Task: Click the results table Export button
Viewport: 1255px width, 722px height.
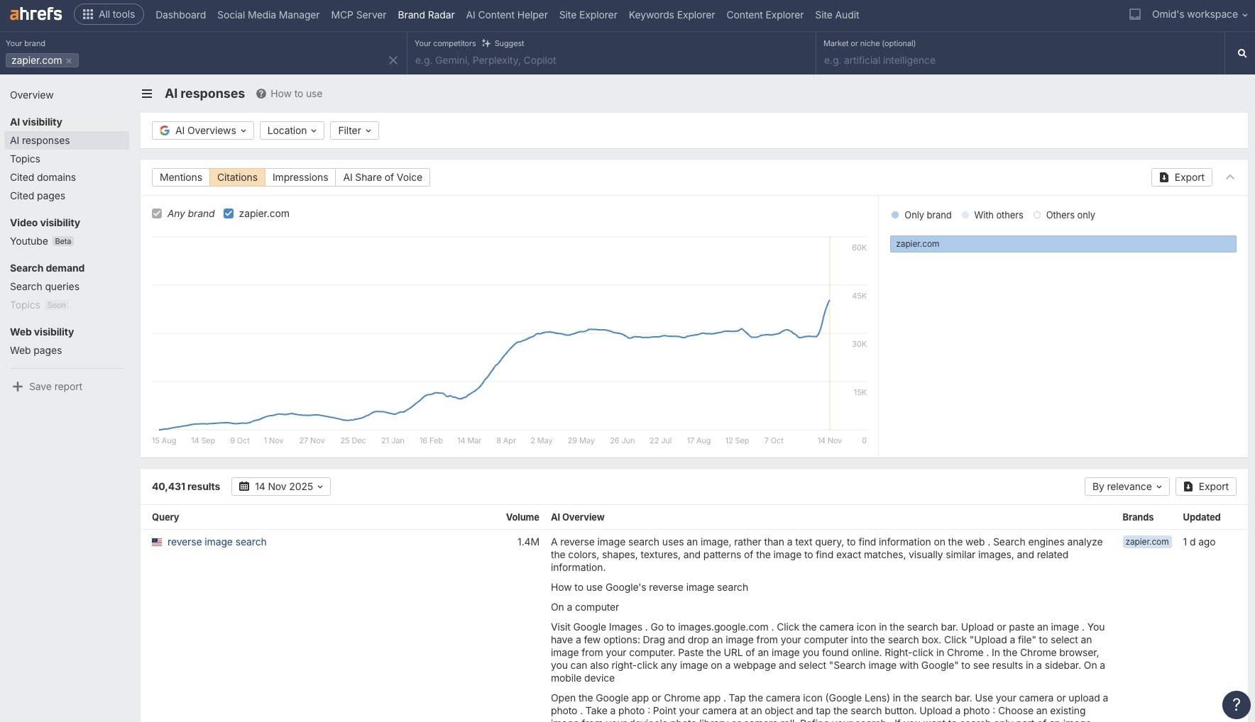Action: point(1206,487)
